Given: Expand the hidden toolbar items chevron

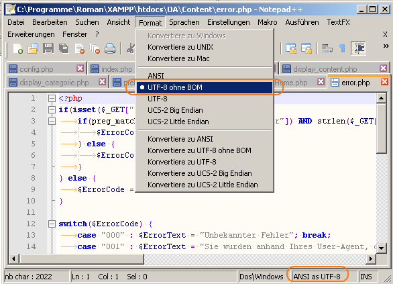Looking at the screenshot, I should coord(386,46).
